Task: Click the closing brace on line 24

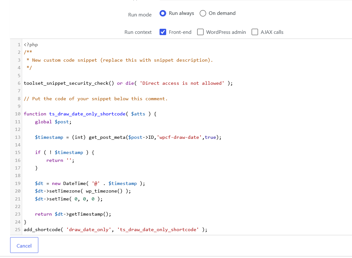Action: 25,222
